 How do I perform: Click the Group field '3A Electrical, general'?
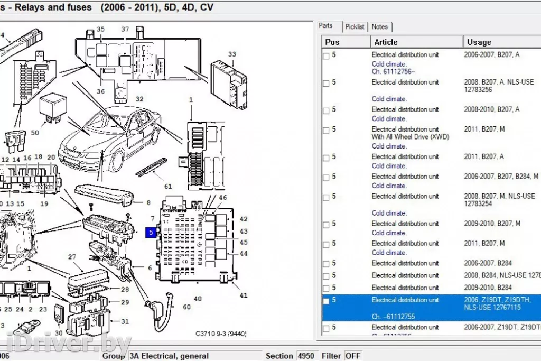195,356
